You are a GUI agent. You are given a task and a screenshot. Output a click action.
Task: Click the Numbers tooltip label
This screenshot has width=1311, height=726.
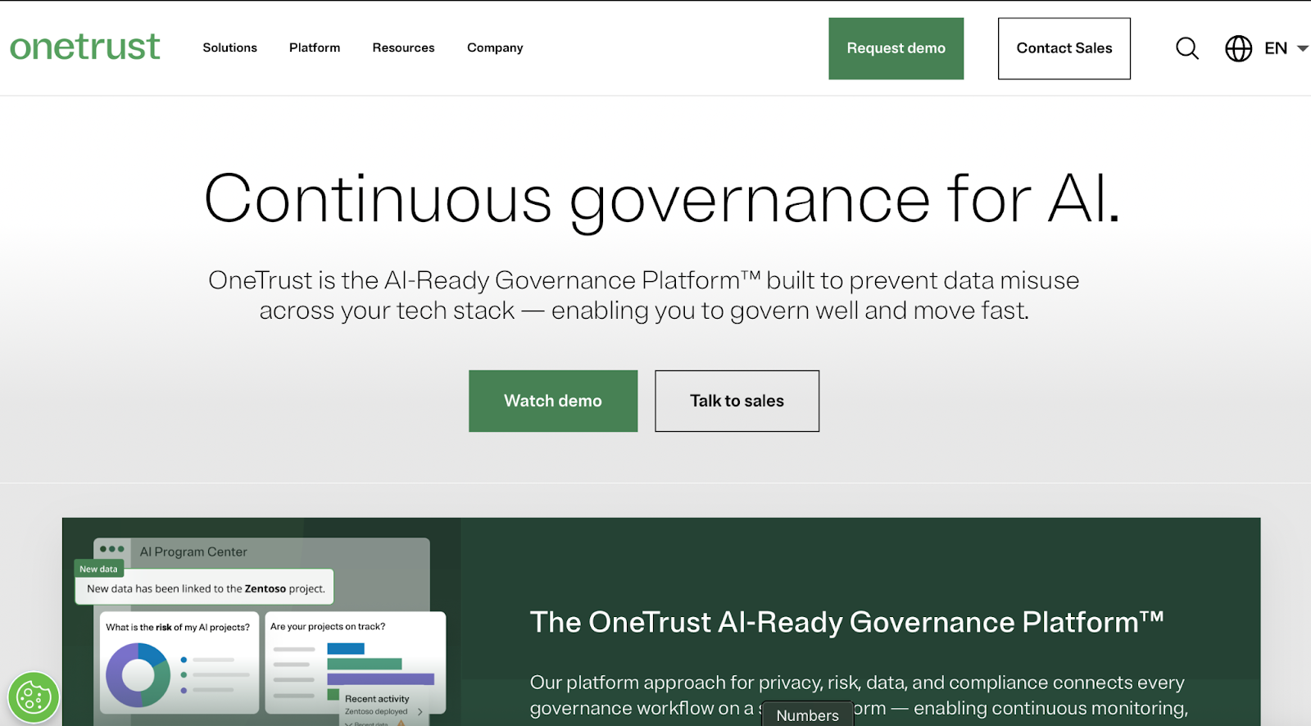(807, 715)
